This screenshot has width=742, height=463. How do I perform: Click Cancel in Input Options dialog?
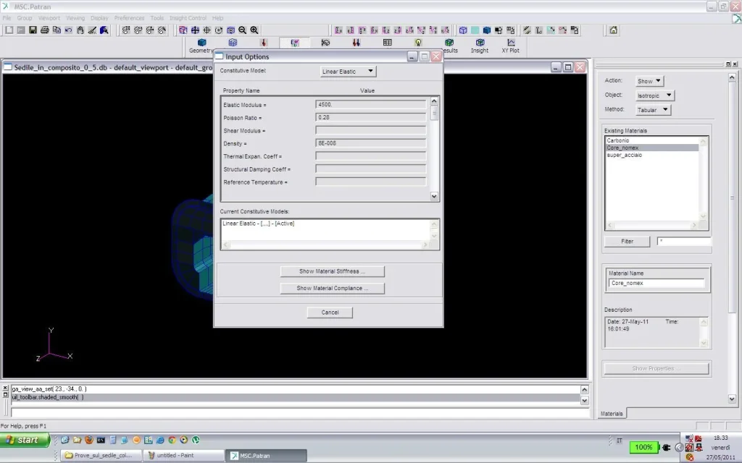point(330,313)
